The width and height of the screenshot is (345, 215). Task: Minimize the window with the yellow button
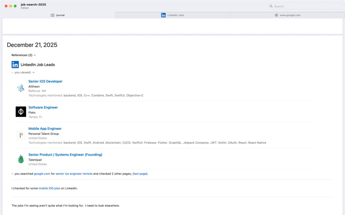(11, 6)
